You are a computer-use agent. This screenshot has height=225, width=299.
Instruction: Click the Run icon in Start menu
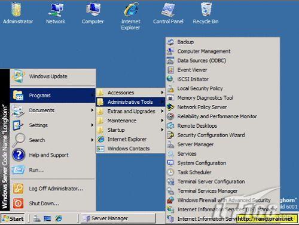click(18, 170)
